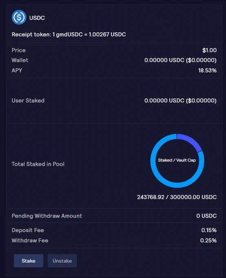The width and height of the screenshot is (226, 278).
Task: Click the Unstake button
Action: click(x=62, y=261)
